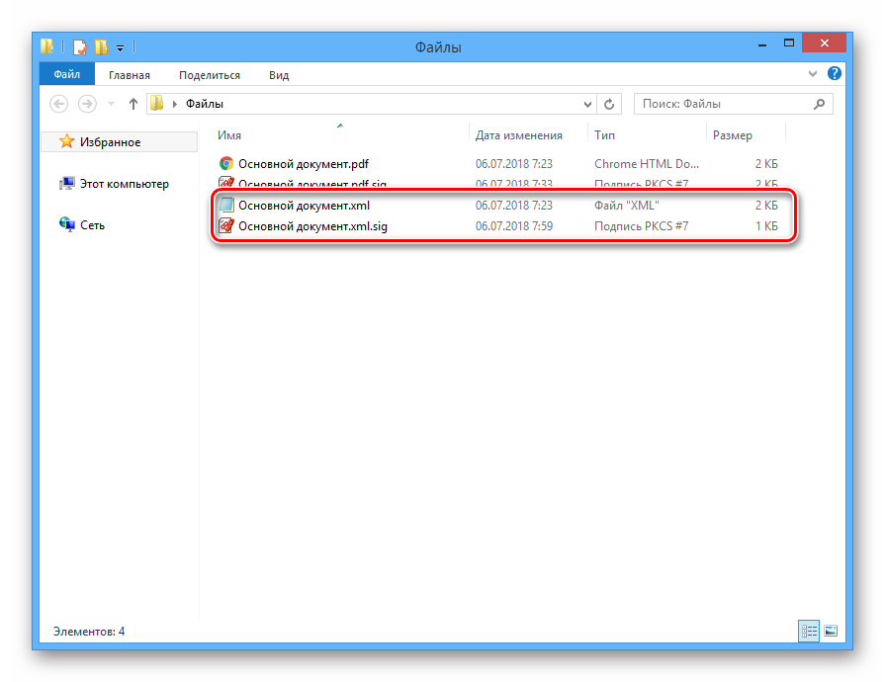Select the Основной документ.xml.sig file
885x682 pixels.
point(312,226)
